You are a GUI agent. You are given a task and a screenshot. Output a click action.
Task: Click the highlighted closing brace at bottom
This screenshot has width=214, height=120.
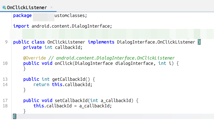[15, 116]
